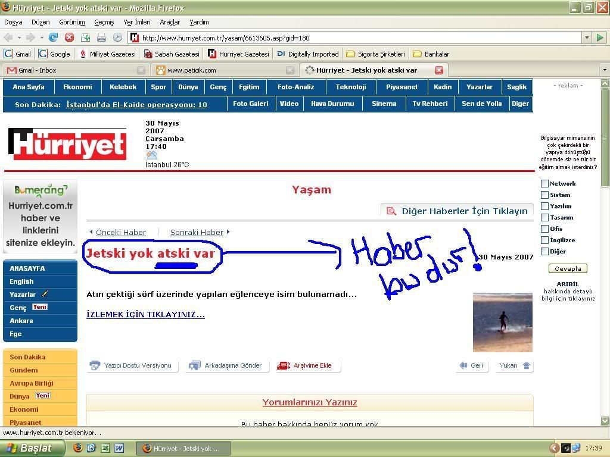Screen dimensions: 610x457
Task: Open the surfer news thumbnail image
Action: tap(502, 322)
